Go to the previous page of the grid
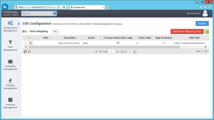 pyautogui.click(x=100, y=52)
